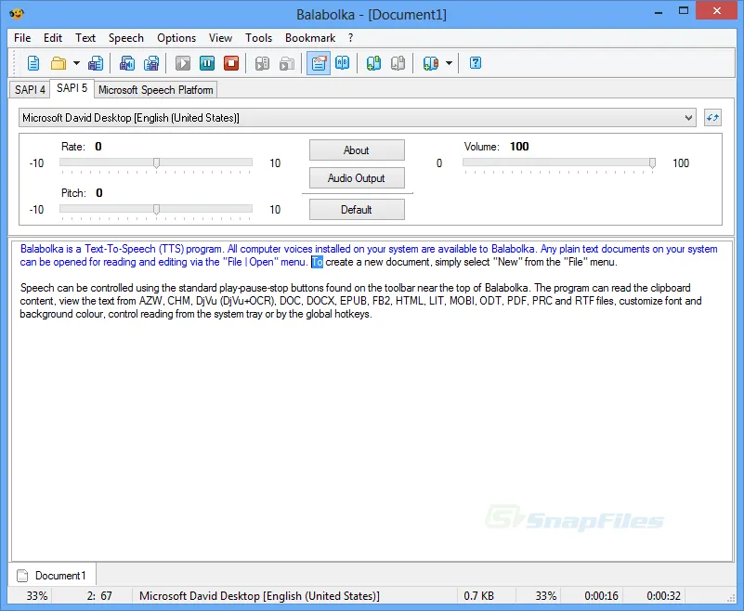Image resolution: width=744 pixels, height=611 pixels.
Task: Click the status bar voice name
Action: [x=259, y=596]
